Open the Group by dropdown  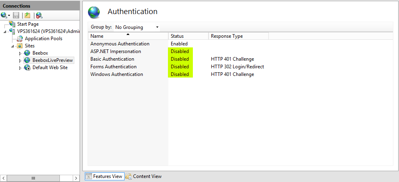click(137, 27)
